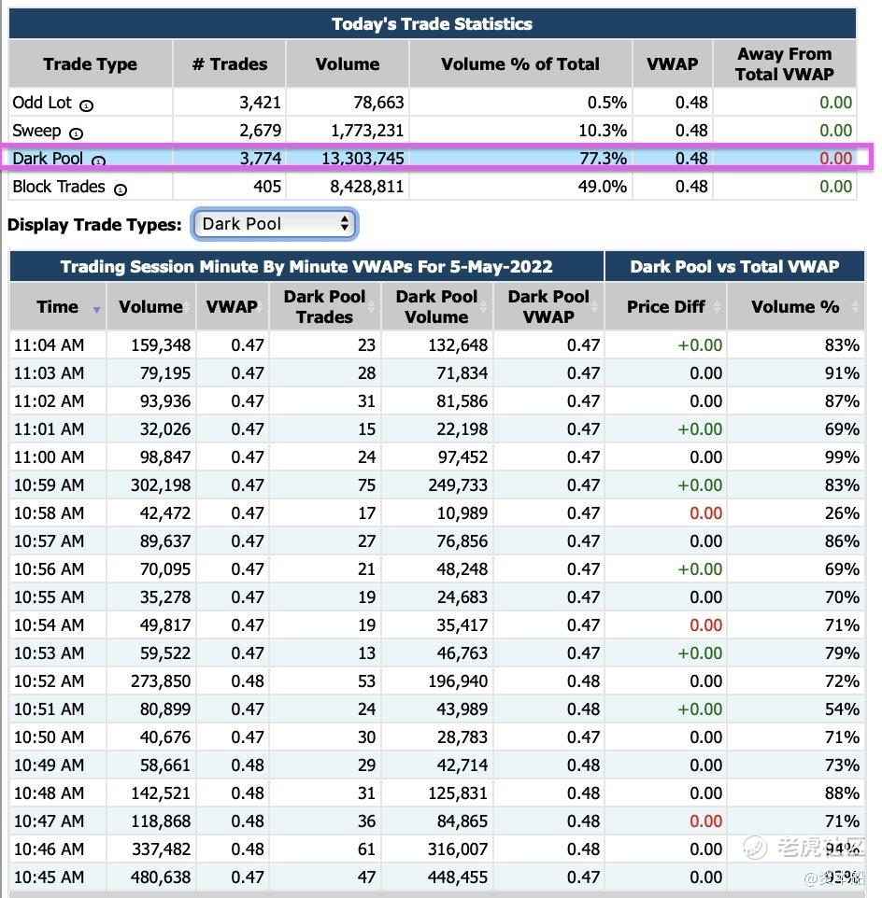Click the minute VWAP column header
The image size is (882, 898).
tap(231, 306)
